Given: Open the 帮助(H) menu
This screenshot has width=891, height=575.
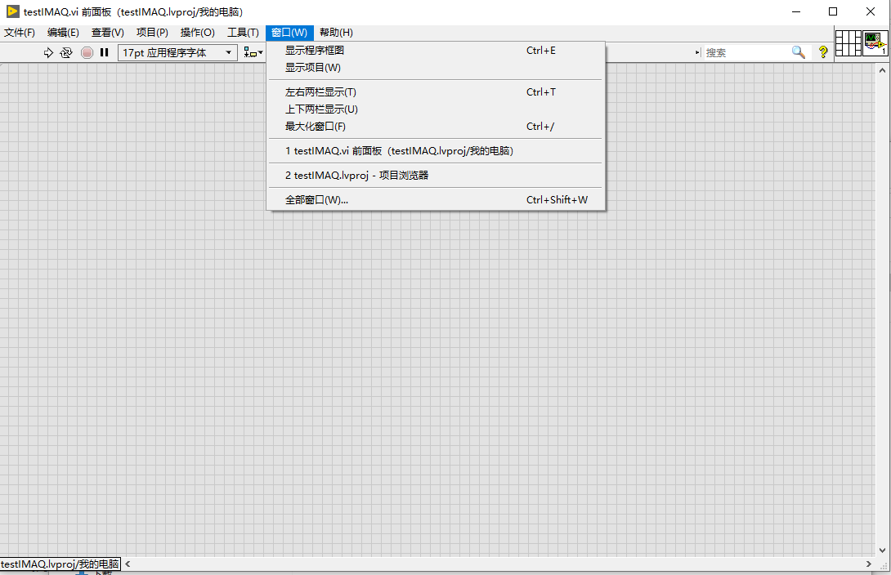Looking at the screenshot, I should click(336, 33).
